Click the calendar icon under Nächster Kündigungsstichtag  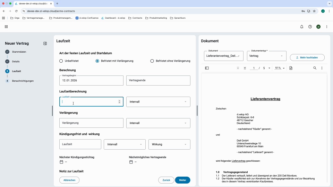pos(61,162)
